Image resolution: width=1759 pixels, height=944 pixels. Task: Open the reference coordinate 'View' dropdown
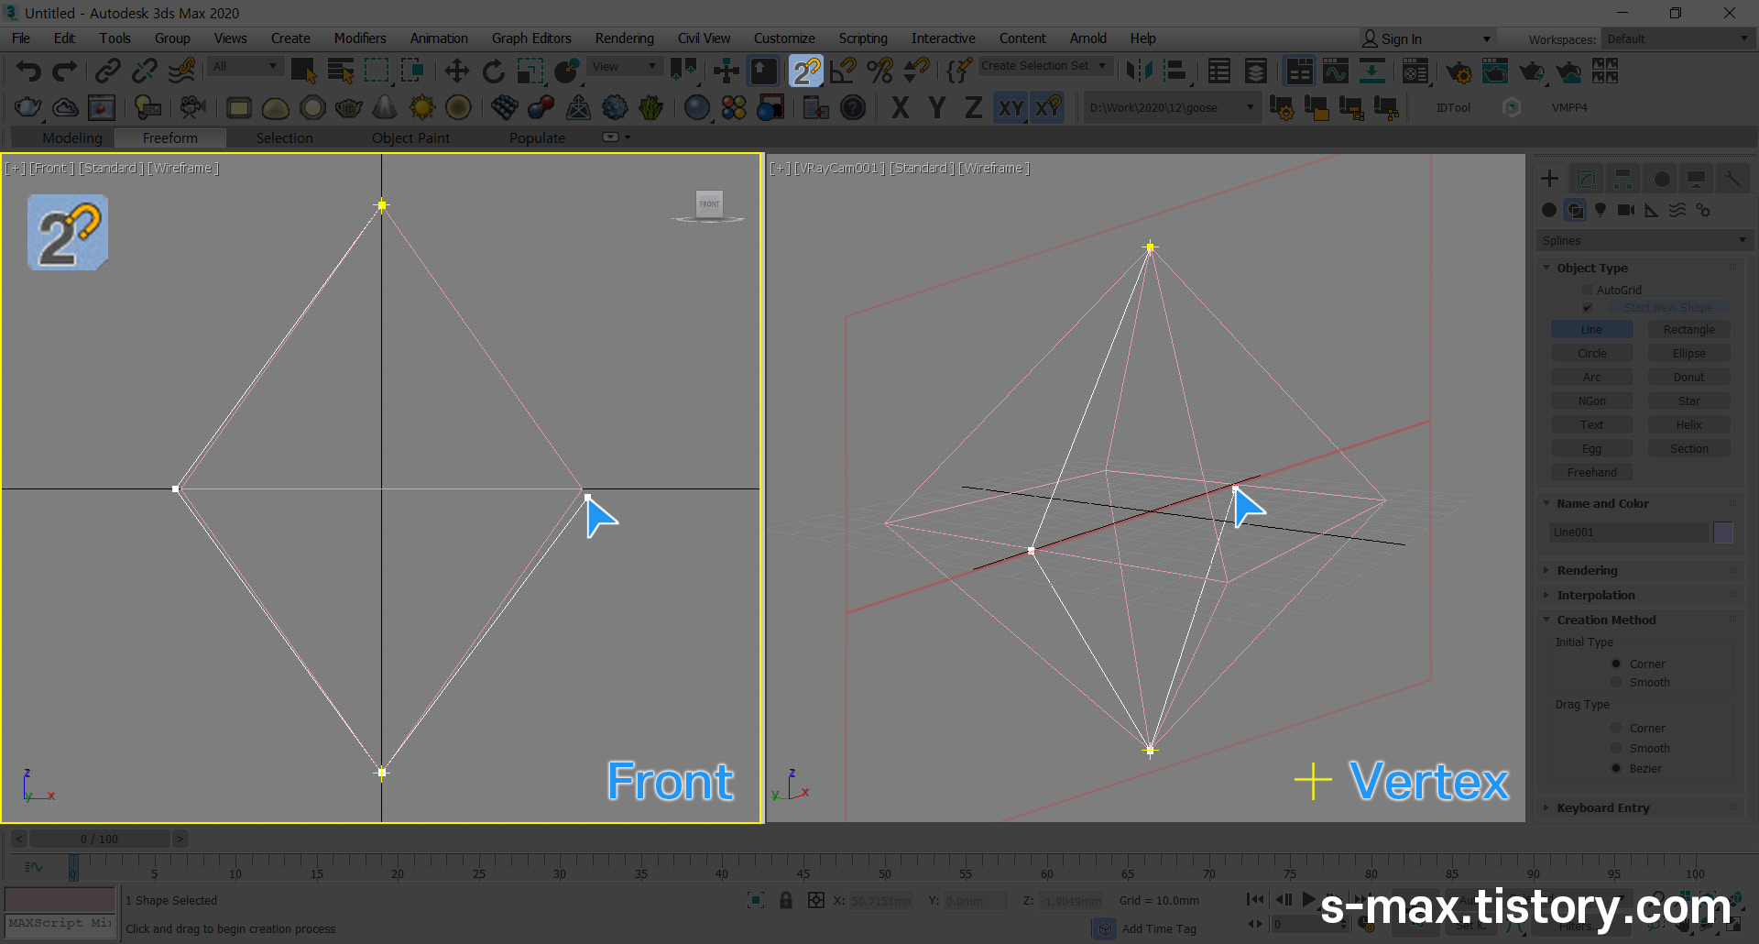[x=625, y=66]
